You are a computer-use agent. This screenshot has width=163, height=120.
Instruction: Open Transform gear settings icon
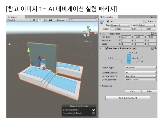click(156, 34)
